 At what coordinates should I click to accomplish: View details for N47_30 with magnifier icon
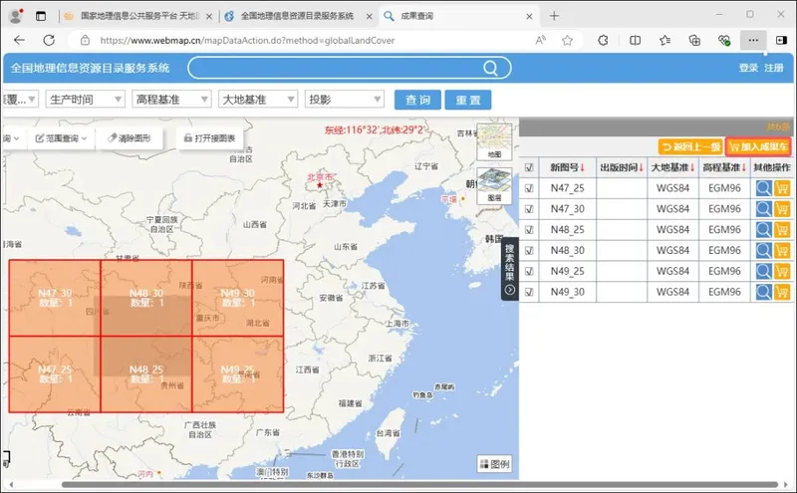[763, 209]
